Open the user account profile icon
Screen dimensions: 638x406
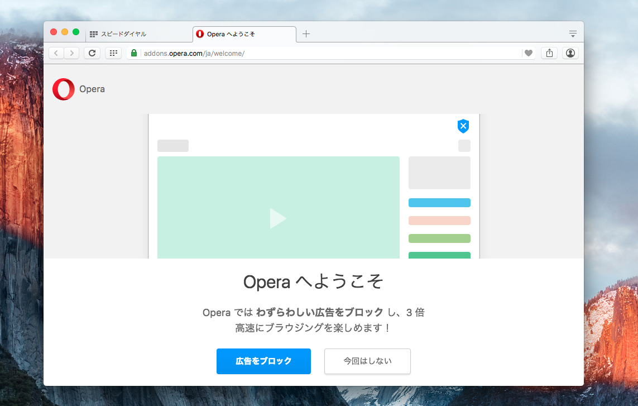[570, 53]
